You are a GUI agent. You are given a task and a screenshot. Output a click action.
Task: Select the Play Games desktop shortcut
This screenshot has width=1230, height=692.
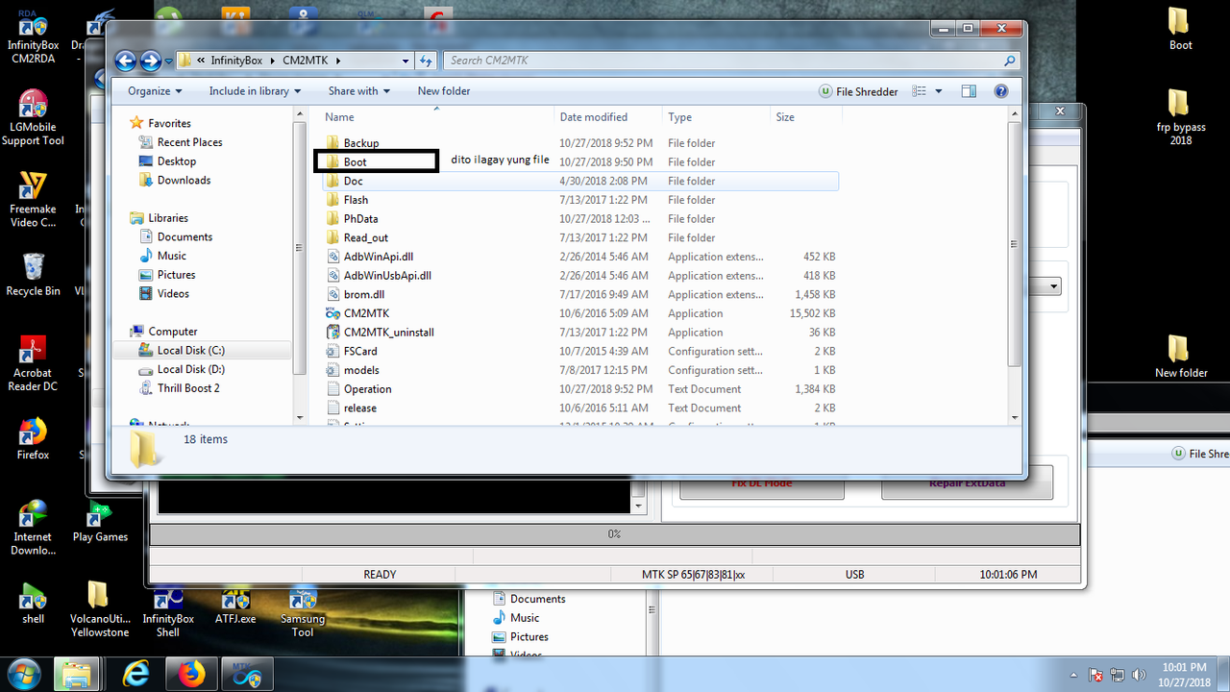(100, 521)
